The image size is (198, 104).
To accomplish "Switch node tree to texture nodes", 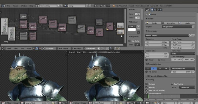I will [40, 48].
